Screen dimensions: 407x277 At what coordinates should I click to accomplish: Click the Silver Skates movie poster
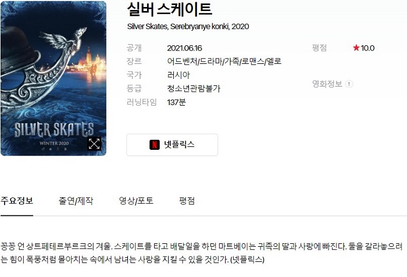point(53,78)
